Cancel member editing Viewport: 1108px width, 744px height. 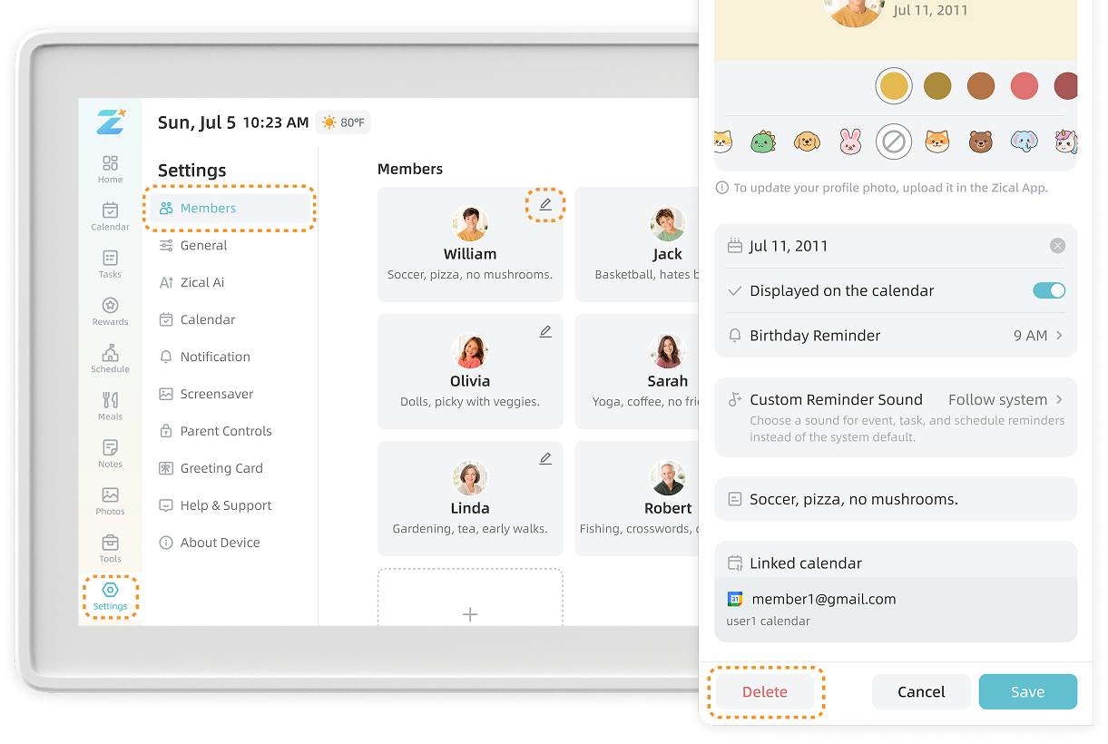[x=921, y=691]
